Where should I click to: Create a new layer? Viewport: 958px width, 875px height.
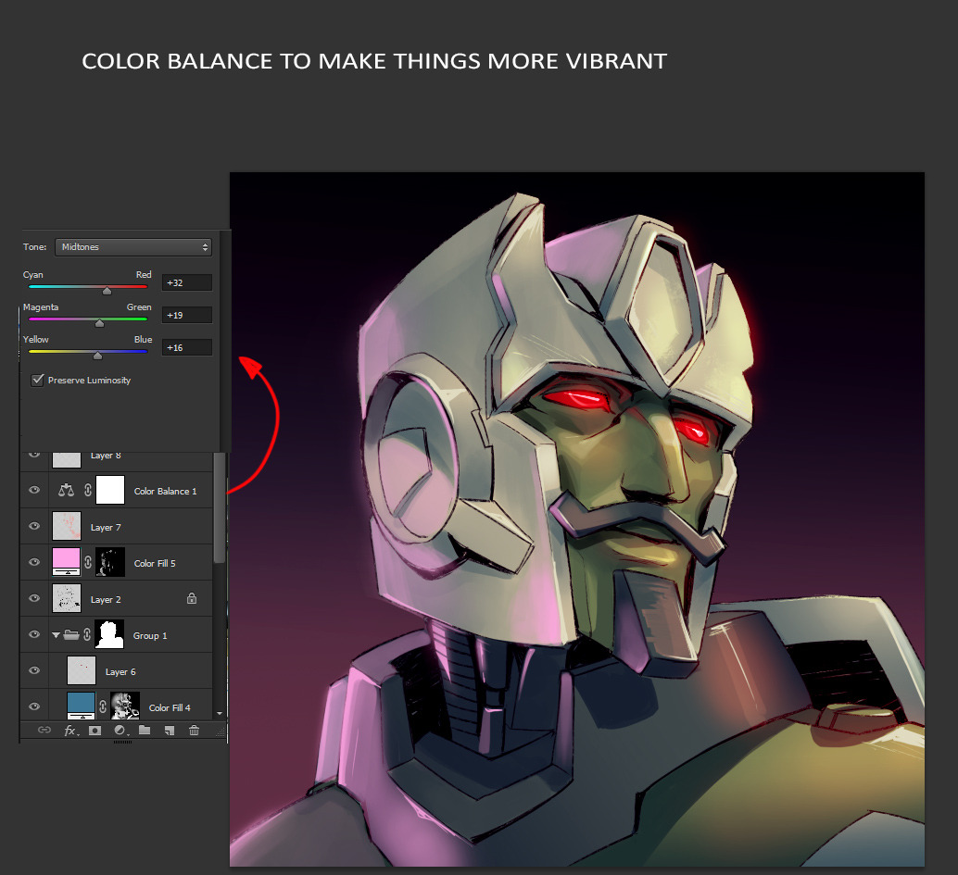coord(170,731)
